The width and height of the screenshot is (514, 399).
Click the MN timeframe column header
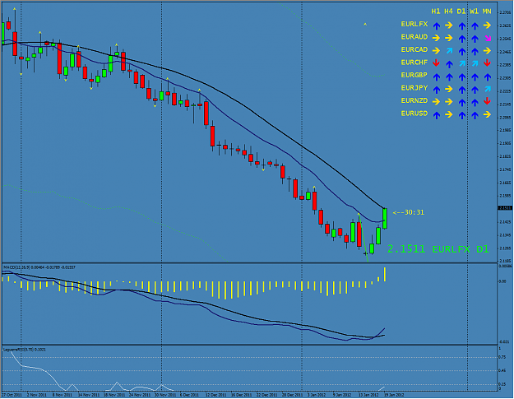coord(487,12)
